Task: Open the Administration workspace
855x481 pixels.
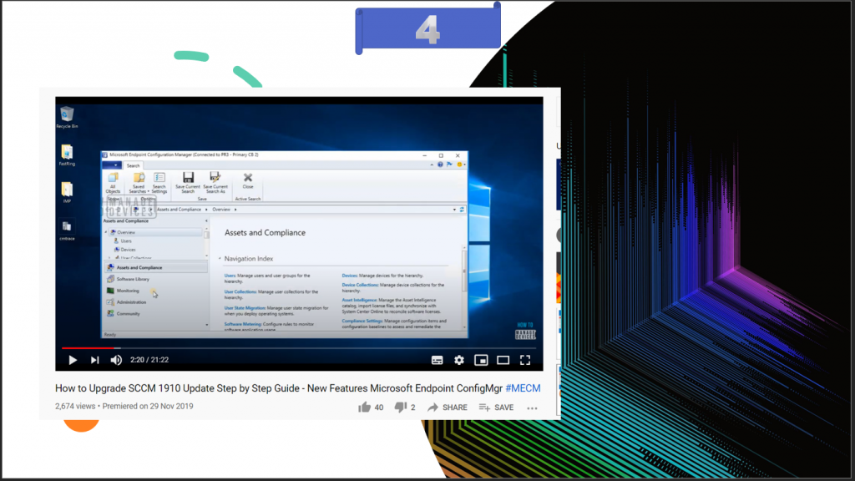Action: pyautogui.click(x=155, y=302)
